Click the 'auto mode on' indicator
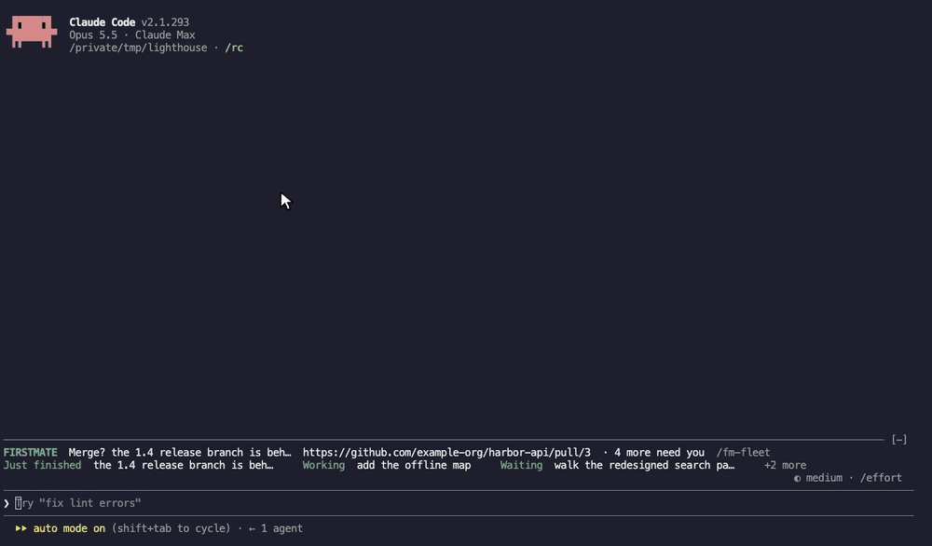This screenshot has width=932, height=546. [x=69, y=528]
